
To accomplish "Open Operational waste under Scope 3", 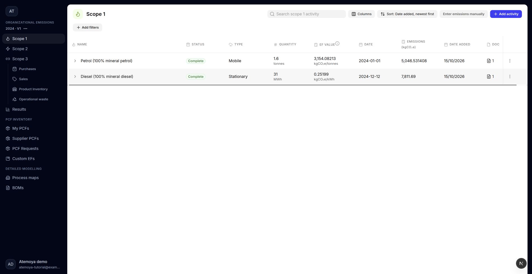I will click(38, 99).
